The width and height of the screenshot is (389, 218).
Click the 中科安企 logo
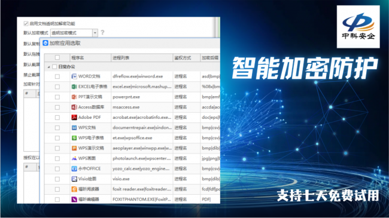[x=358, y=27]
